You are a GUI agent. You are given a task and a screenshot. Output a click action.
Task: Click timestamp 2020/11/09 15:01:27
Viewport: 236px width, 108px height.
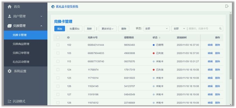click(188, 61)
